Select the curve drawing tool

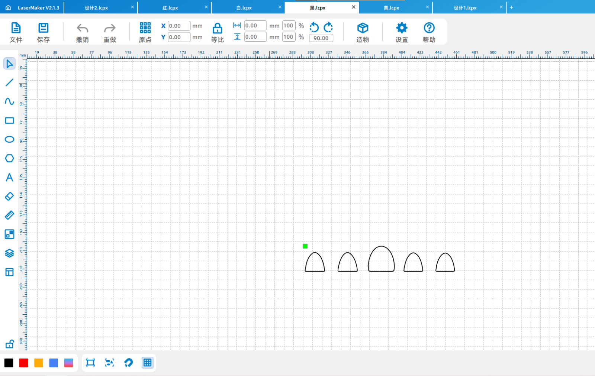(x=9, y=101)
